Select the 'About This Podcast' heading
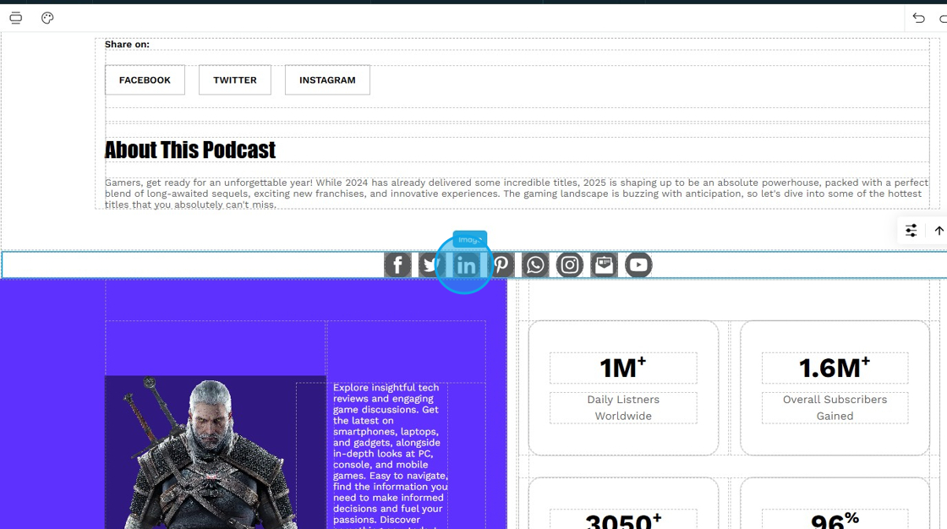This screenshot has height=529, width=947. point(190,150)
